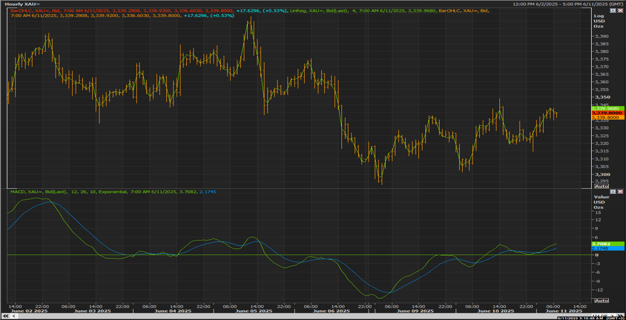Select the red BarOHLC, XAU= legend entry
This screenshot has height=320, width=626.
coord(122,11)
